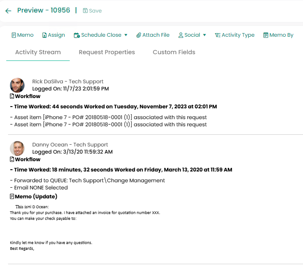Open the Request Properties tab
The height and width of the screenshot is (266, 303).
[107, 52]
